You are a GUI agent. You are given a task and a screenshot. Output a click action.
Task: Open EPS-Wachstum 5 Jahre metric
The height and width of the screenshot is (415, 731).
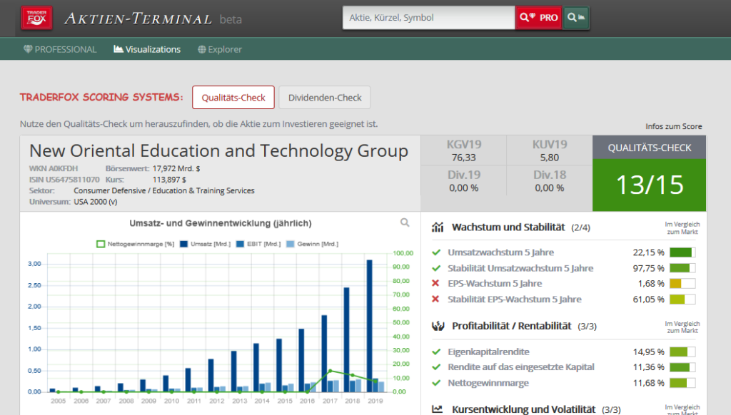pyautogui.click(x=495, y=283)
